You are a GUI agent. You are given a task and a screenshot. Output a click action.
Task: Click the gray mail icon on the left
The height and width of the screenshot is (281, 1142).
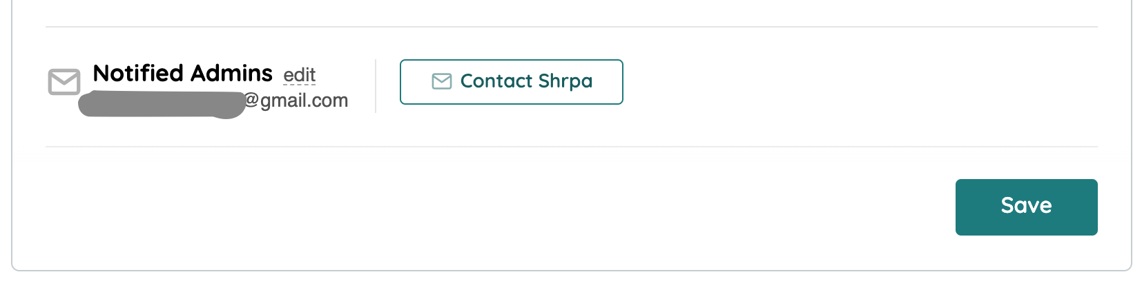pos(64,82)
